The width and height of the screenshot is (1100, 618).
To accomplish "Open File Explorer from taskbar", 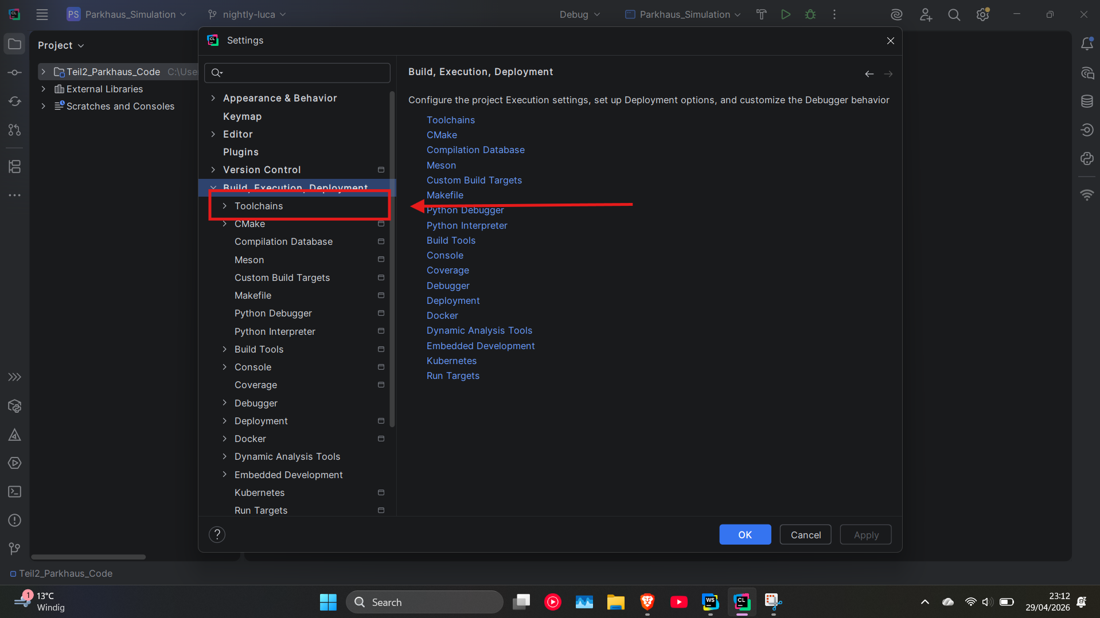I will point(616,602).
